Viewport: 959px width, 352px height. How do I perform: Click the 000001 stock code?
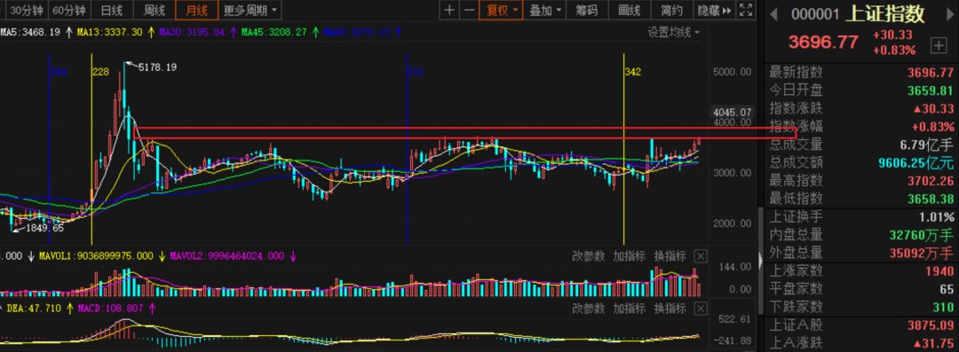pos(814,15)
